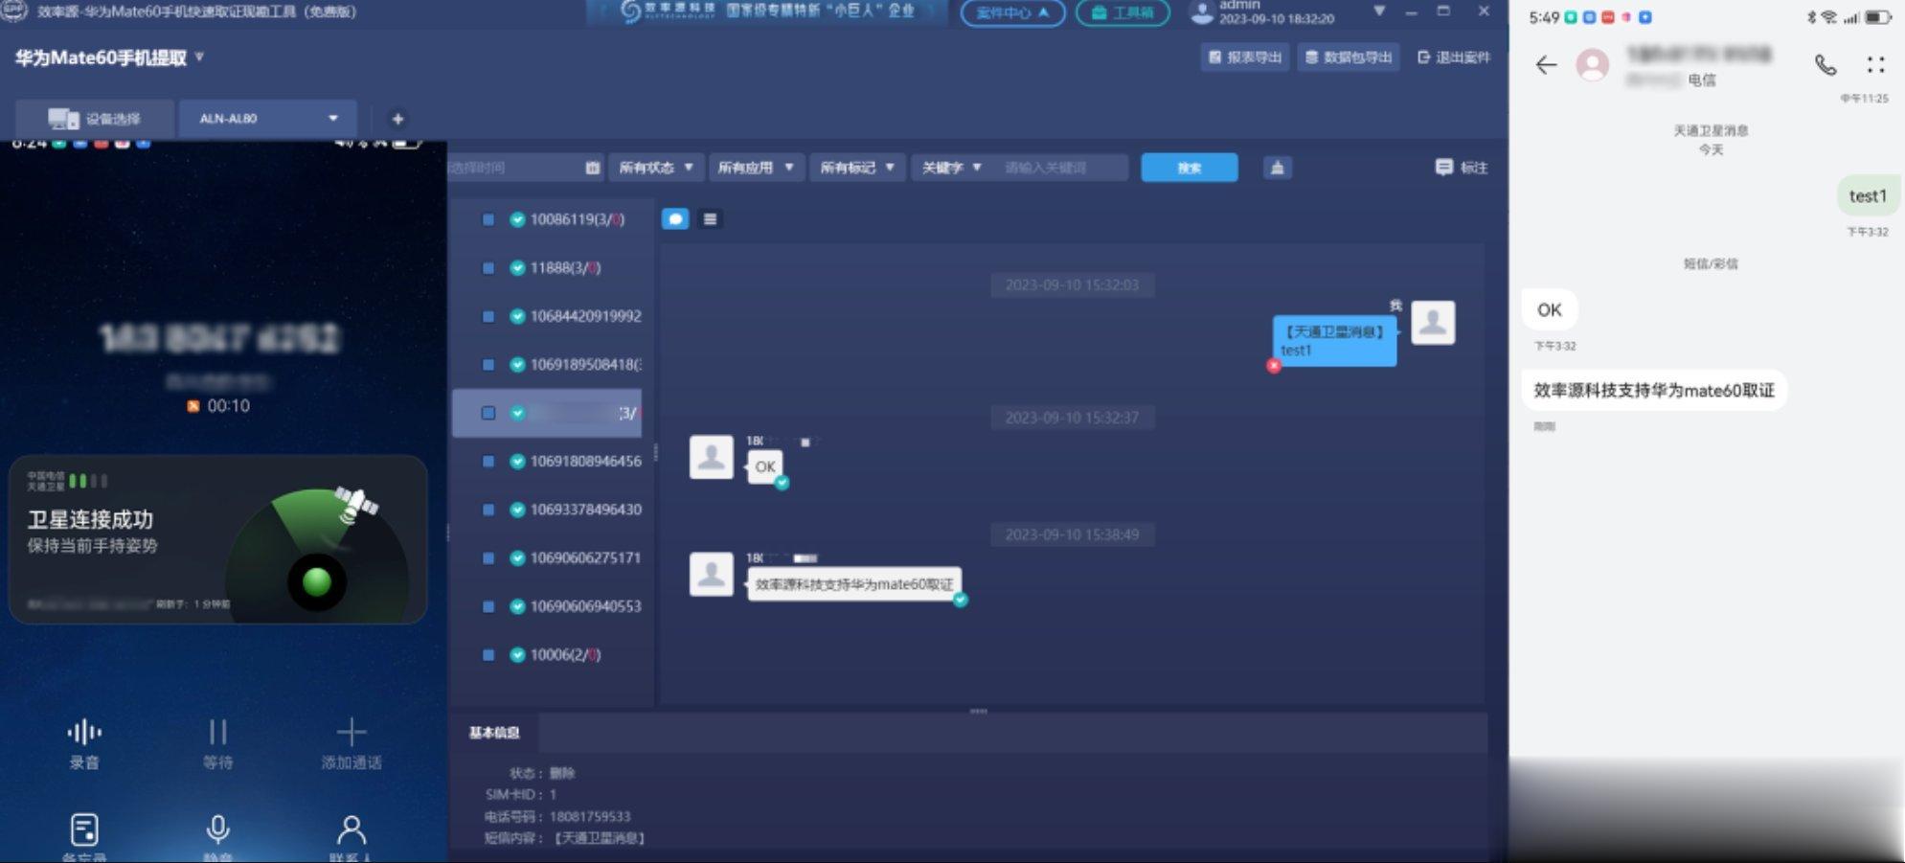Image resolution: width=1905 pixels, height=863 pixels.
Task: Click the admin user avatar icon
Action: [x=1201, y=12]
